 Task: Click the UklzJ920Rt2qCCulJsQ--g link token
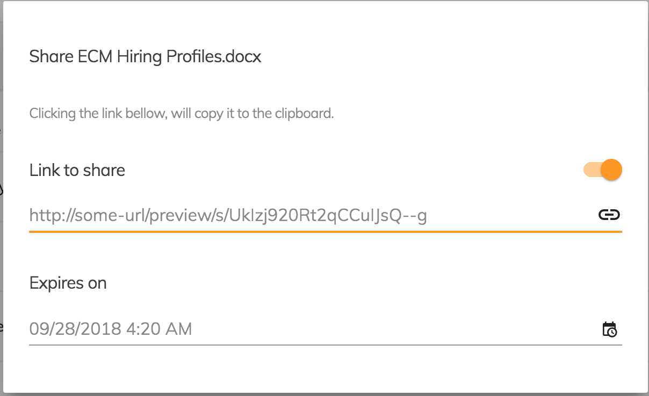click(328, 216)
